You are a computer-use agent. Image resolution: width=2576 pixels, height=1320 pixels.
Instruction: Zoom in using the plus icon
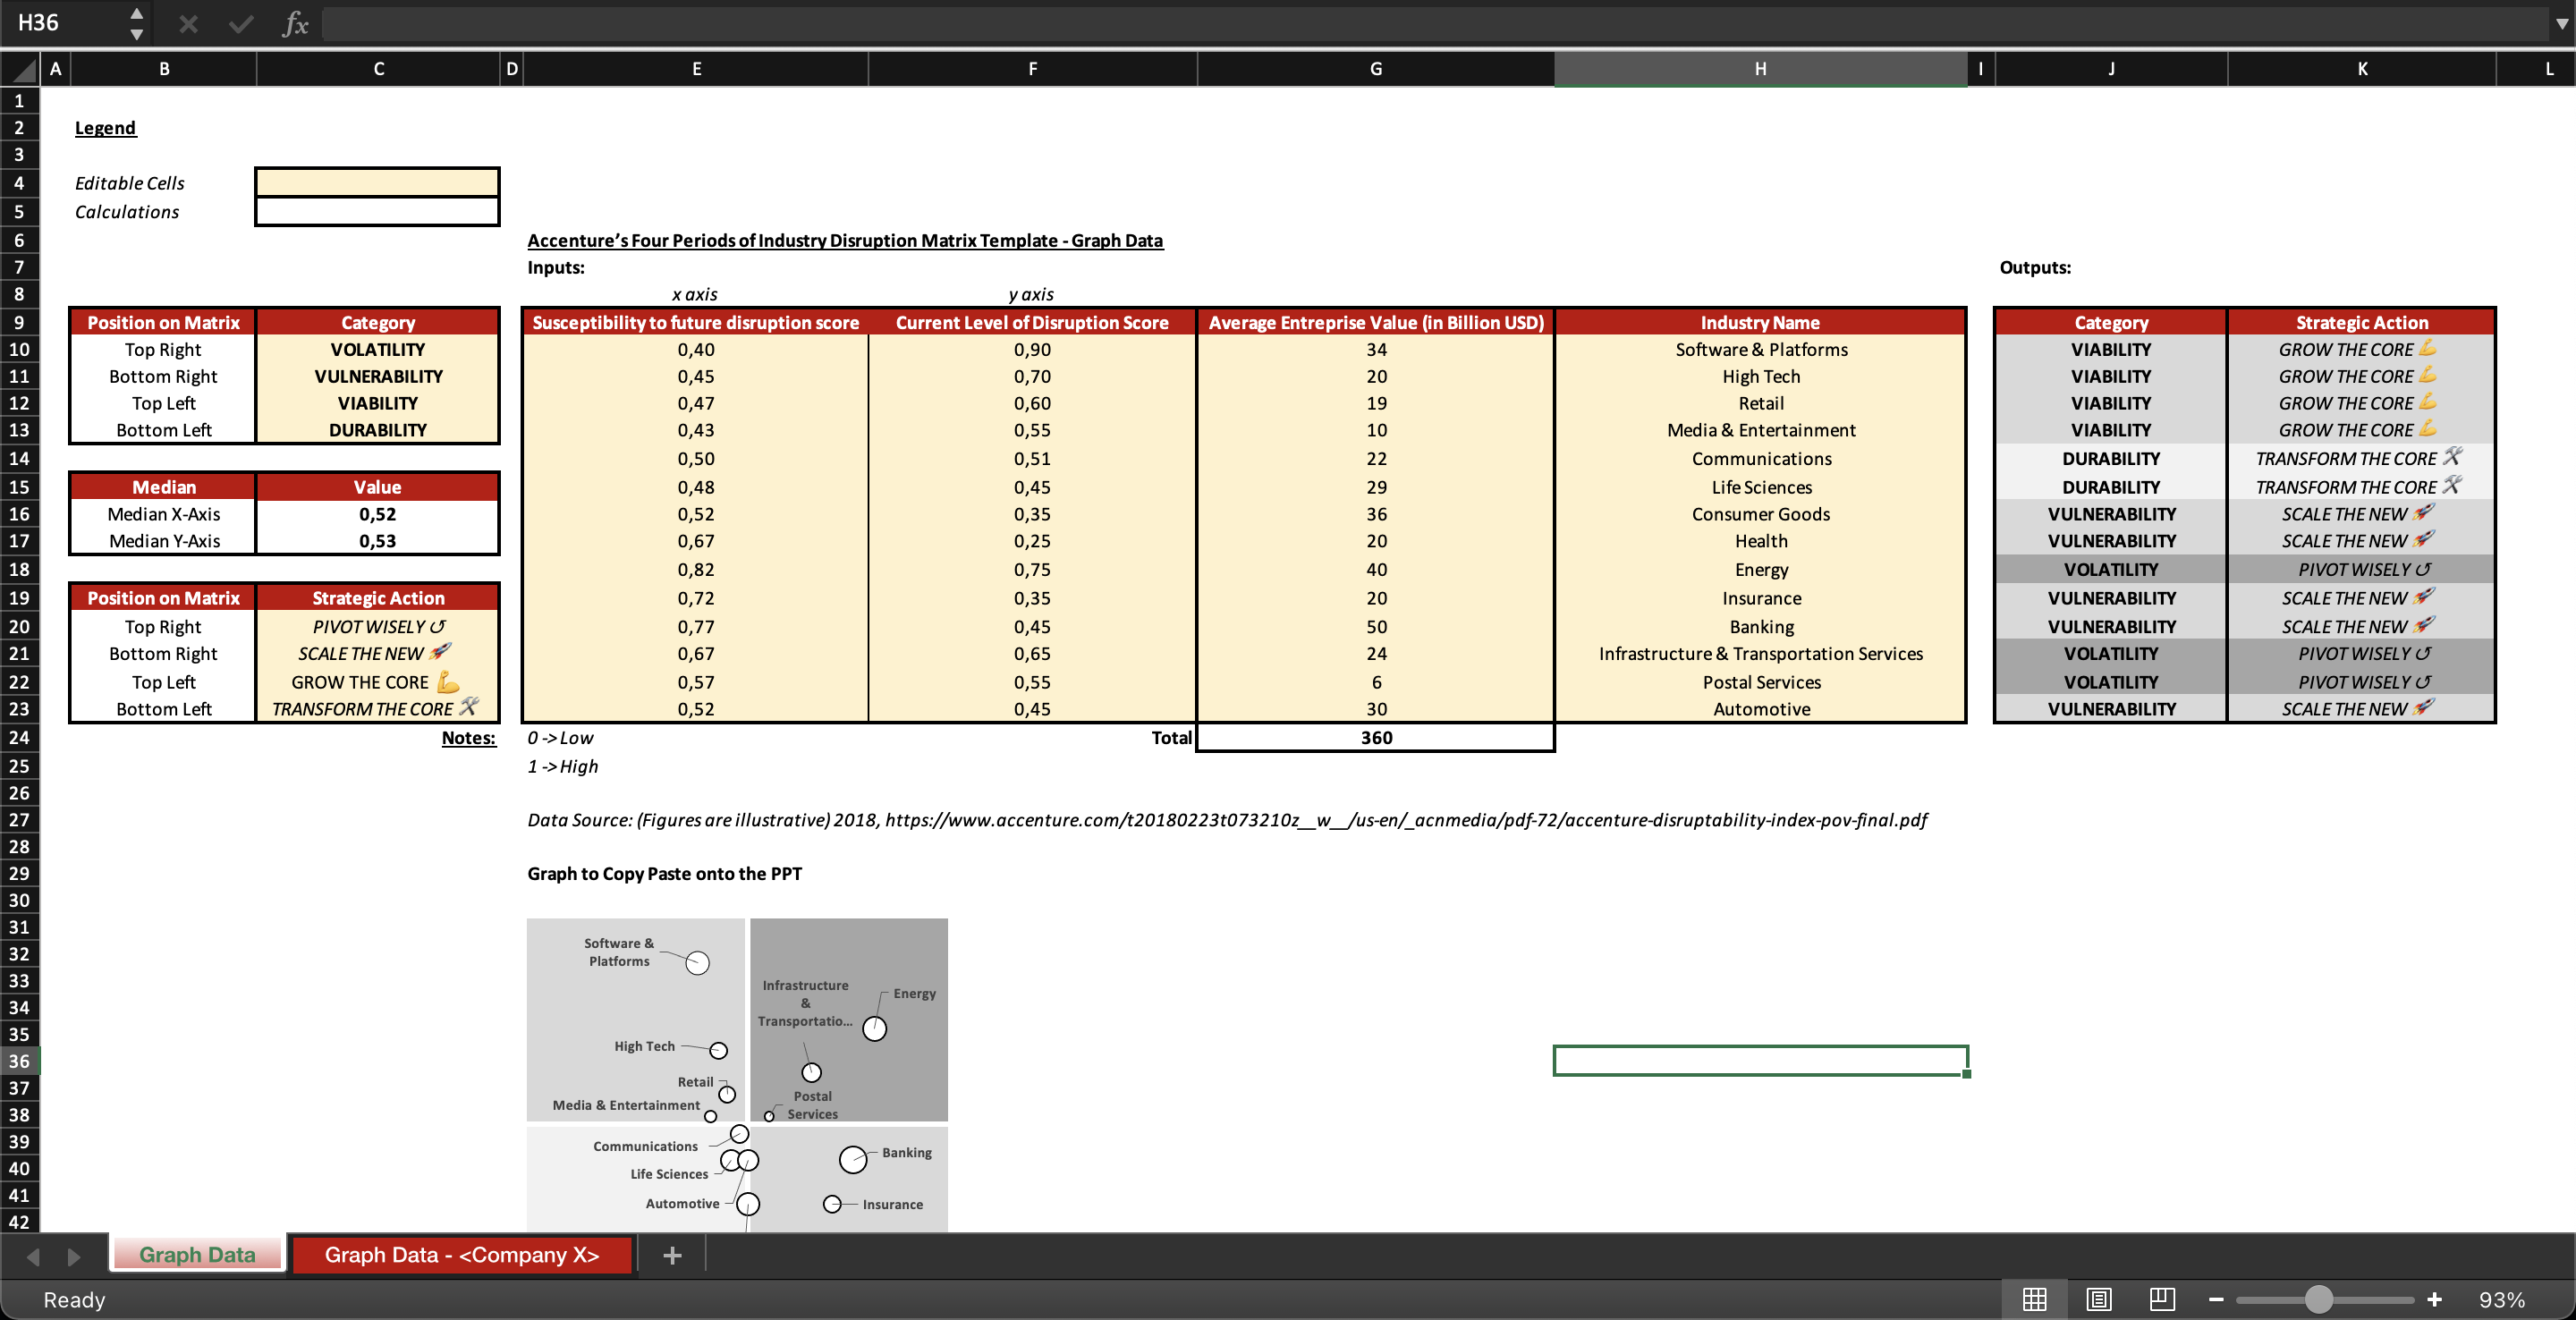2434,1299
